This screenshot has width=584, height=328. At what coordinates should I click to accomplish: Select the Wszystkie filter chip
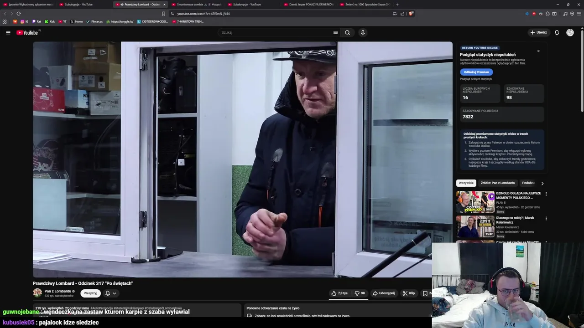point(466,183)
